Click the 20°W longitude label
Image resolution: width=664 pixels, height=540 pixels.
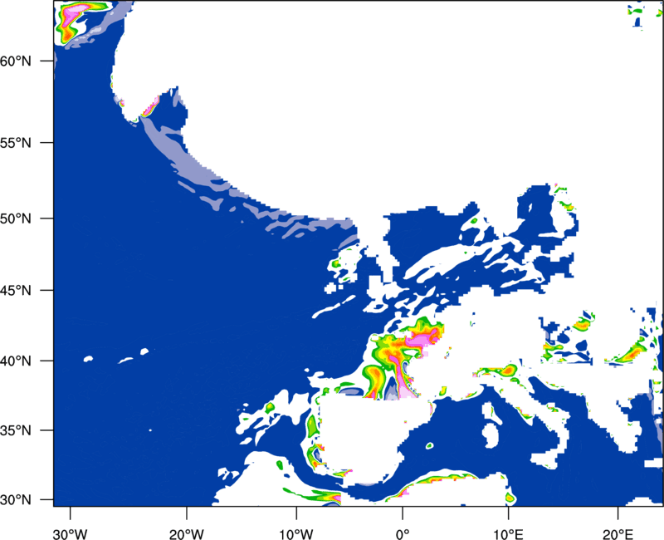point(186,534)
